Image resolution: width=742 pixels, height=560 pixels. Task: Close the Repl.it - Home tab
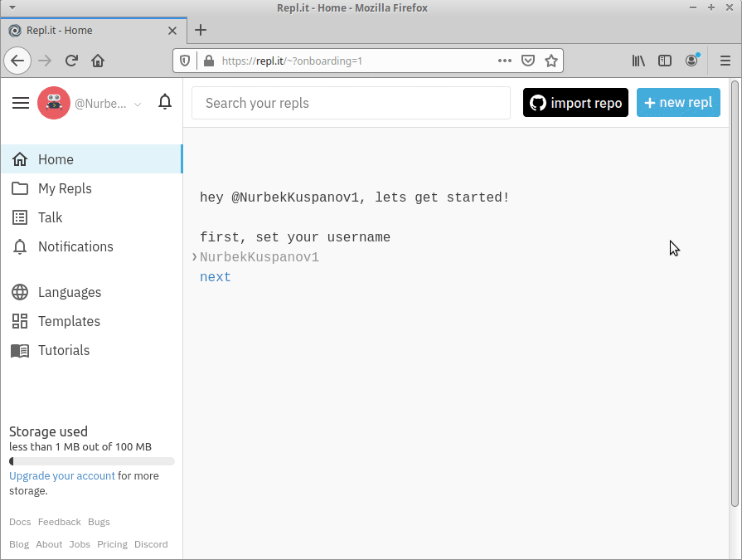point(172,31)
